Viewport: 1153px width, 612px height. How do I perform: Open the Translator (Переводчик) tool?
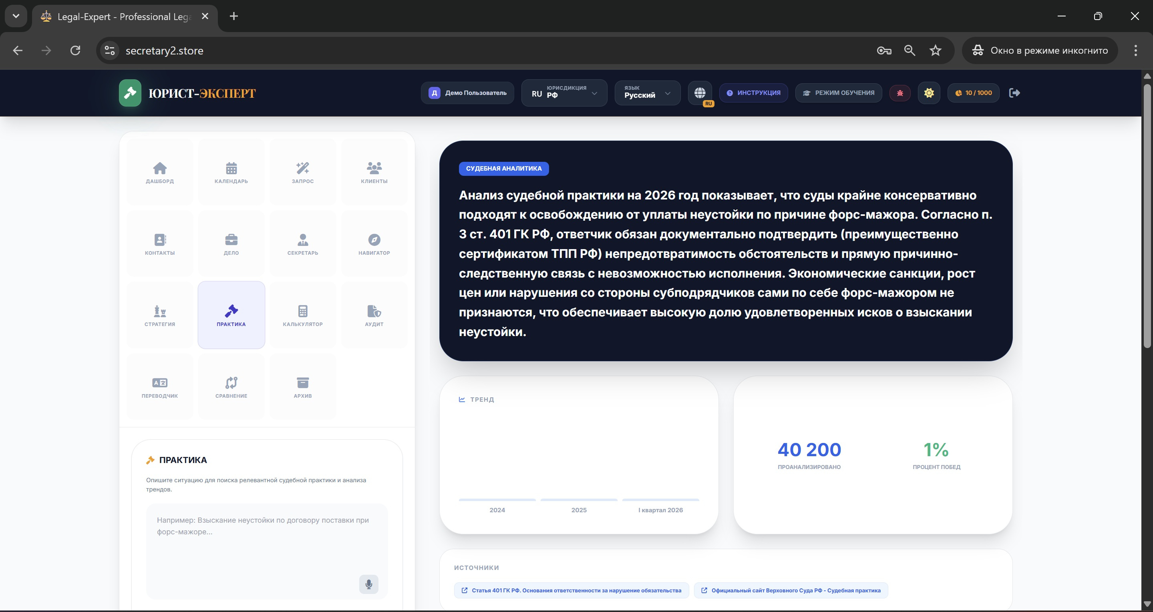click(x=160, y=387)
